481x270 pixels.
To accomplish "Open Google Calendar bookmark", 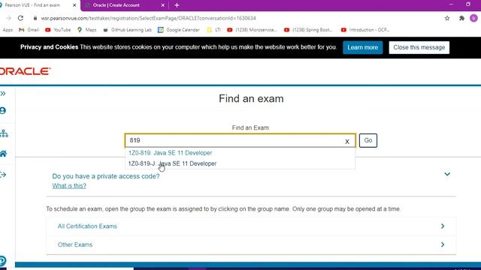I will click(179, 30).
